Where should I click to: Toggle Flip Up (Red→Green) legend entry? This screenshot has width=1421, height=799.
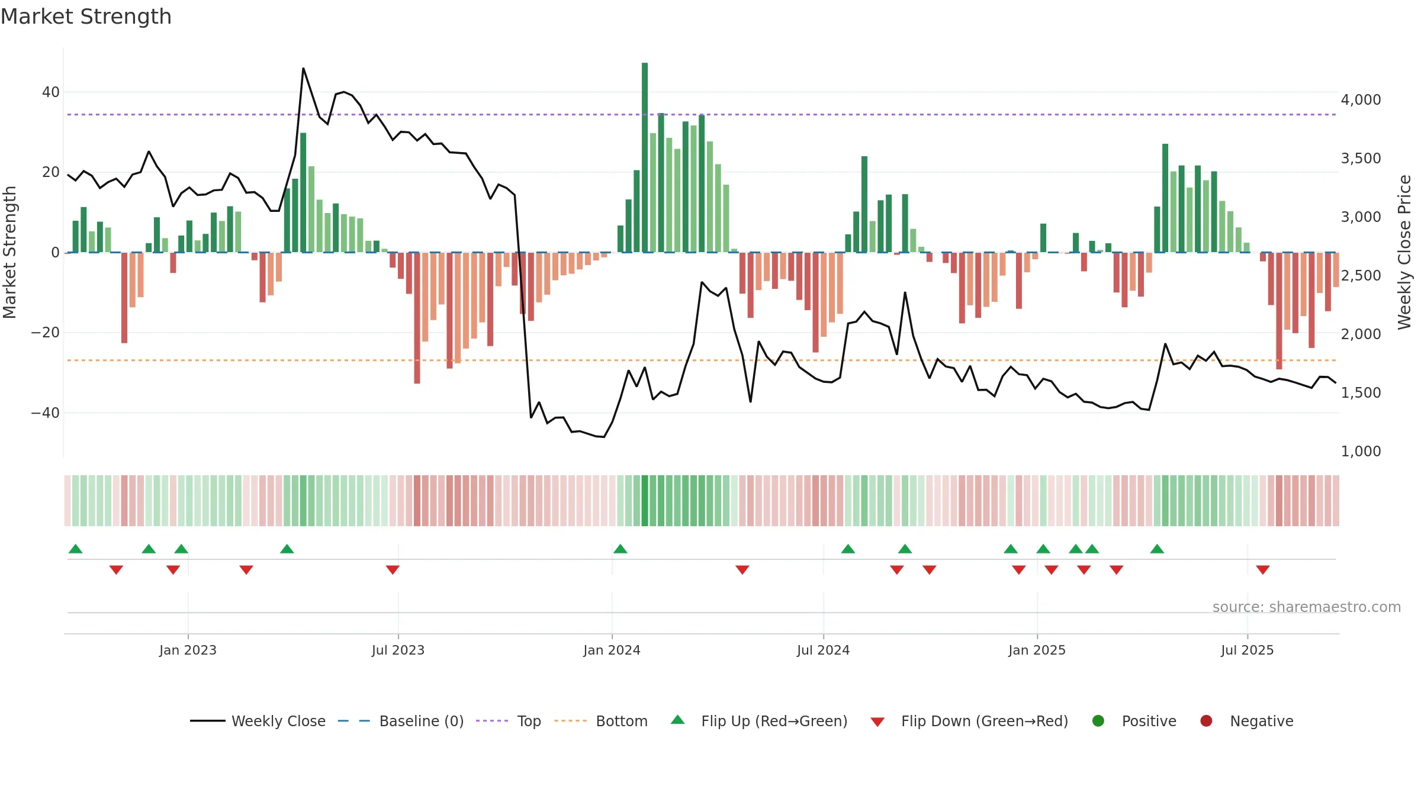pos(759,721)
